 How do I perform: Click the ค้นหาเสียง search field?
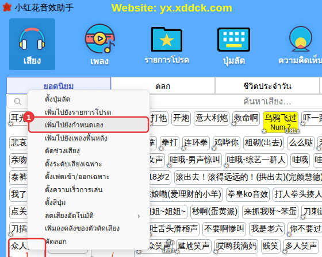pos(267,101)
